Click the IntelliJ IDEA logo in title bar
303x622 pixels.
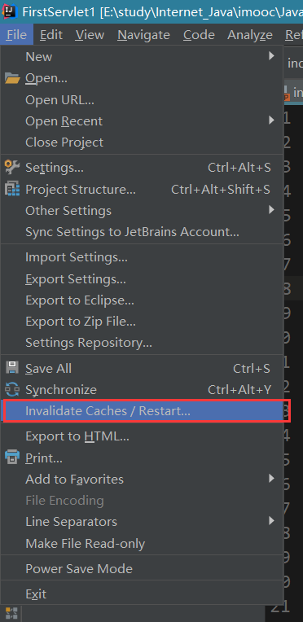[x=9, y=11]
